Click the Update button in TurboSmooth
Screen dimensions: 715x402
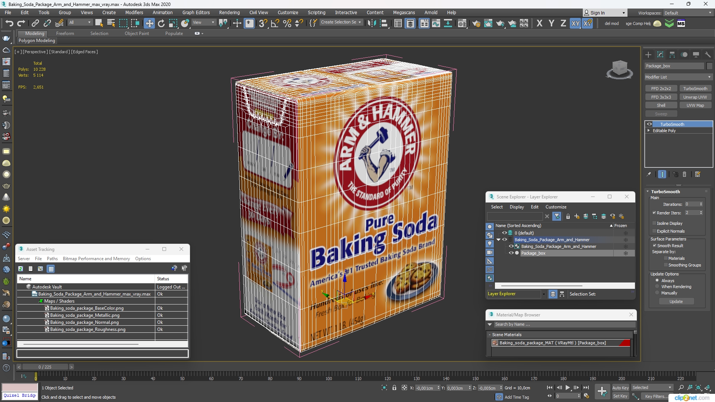pos(676,301)
